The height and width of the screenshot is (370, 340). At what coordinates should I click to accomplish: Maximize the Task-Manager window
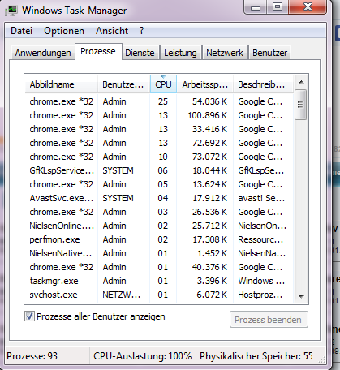click(x=278, y=7)
